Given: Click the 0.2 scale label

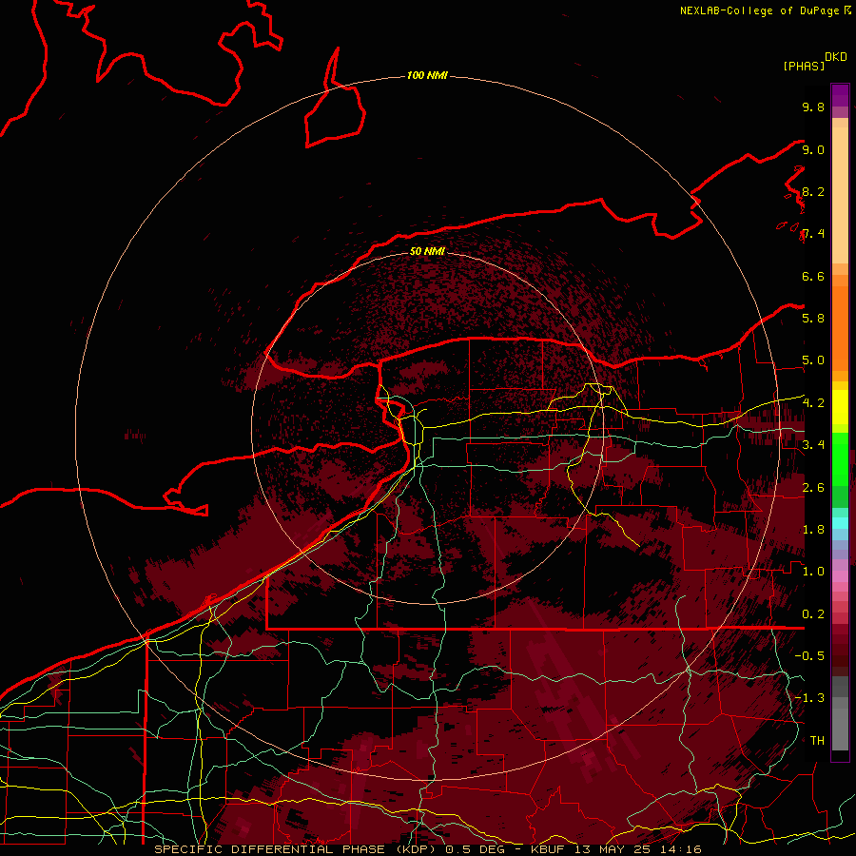Looking at the screenshot, I should [813, 613].
